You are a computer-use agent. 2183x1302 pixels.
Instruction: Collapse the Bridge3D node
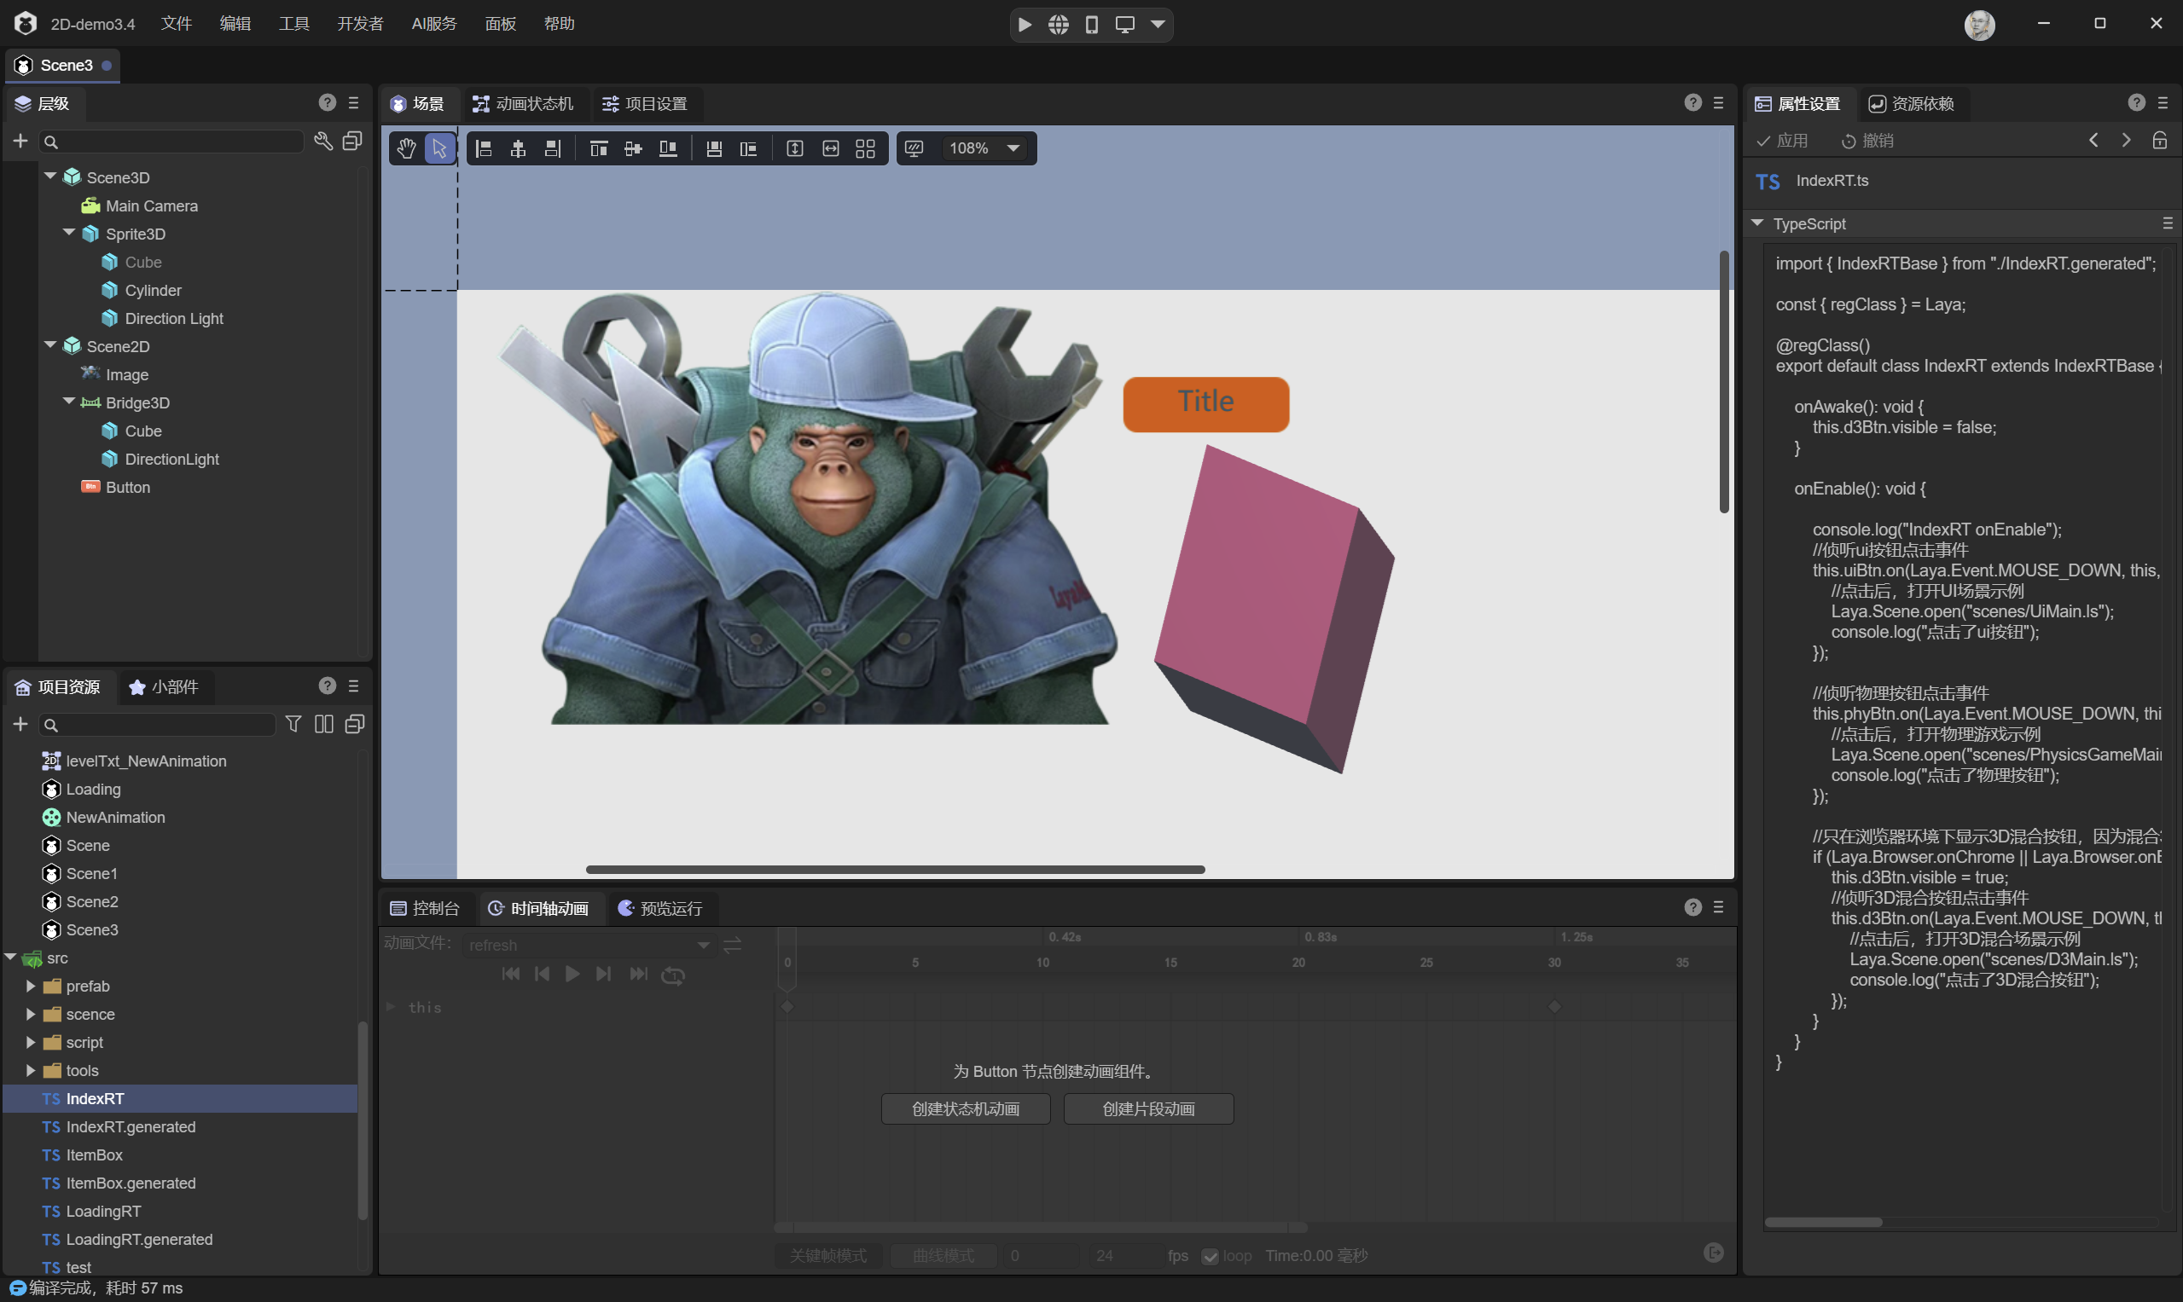coord(69,401)
